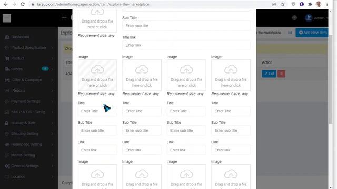Click the globe language icon in header
The width and height of the screenshot is (337, 189).
tap(294, 18)
